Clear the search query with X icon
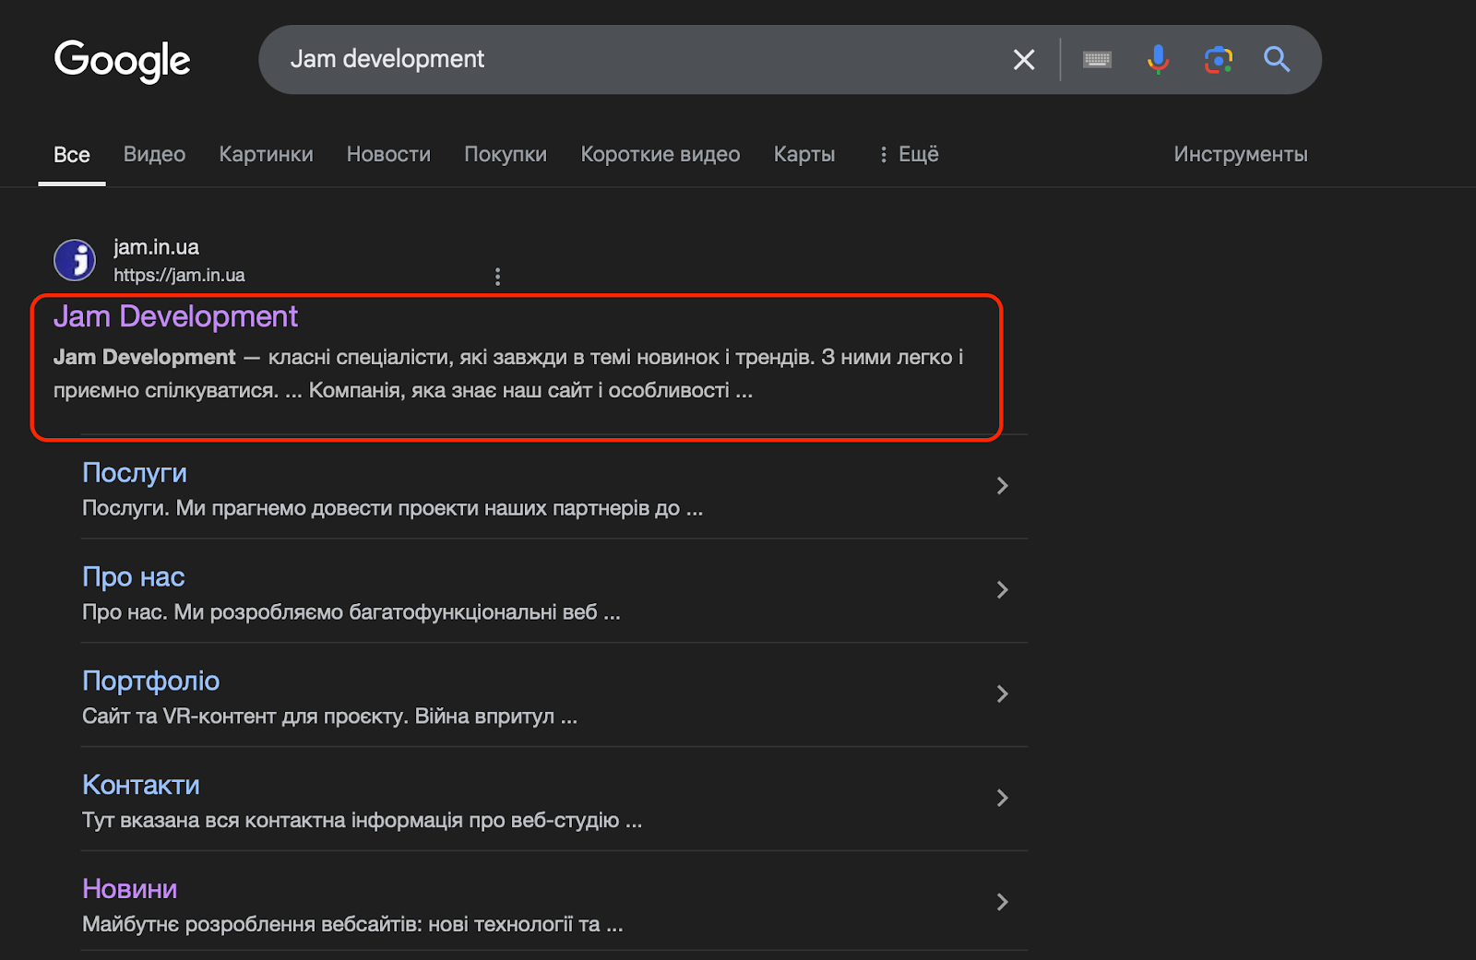Viewport: 1476px width, 960px height. point(1024,60)
